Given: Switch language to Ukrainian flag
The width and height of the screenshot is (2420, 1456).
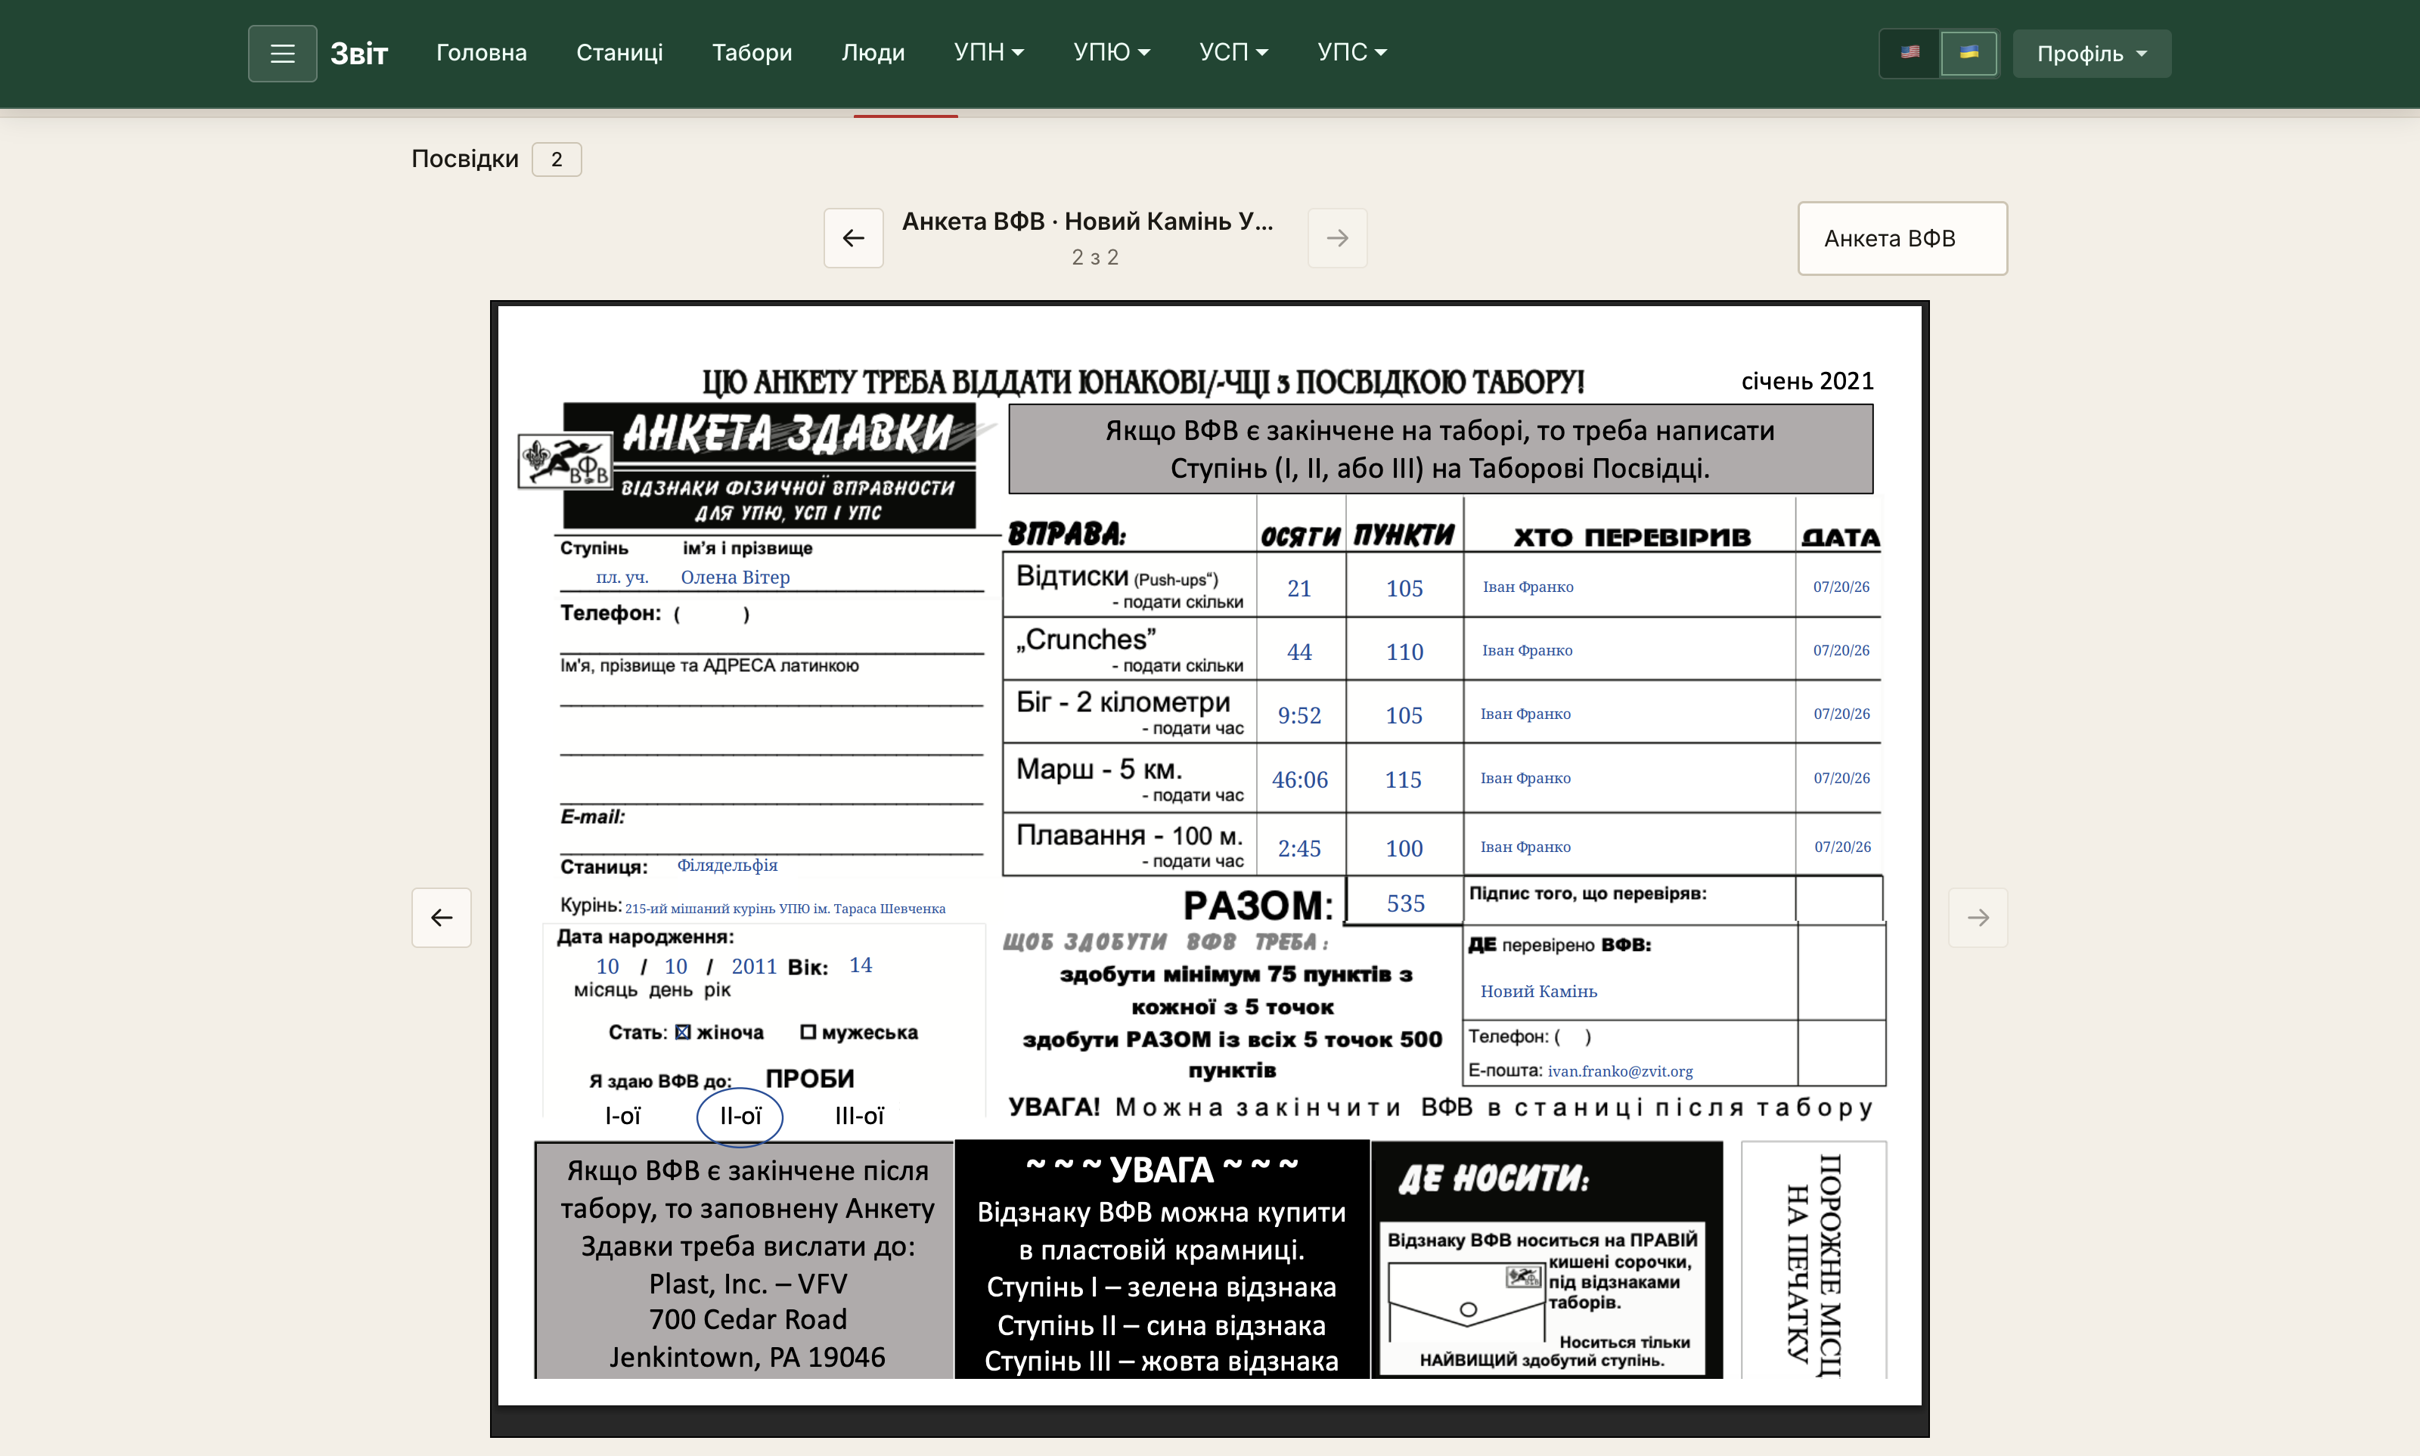Looking at the screenshot, I should tap(1969, 53).
